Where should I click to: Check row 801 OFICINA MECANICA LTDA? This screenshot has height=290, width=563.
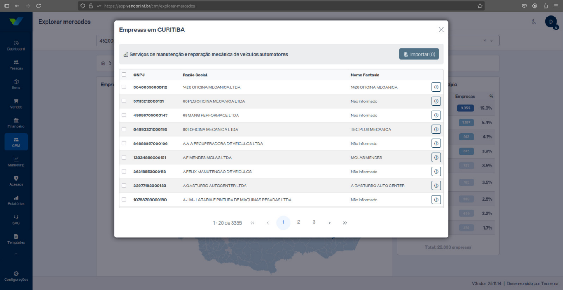[124, 129]
